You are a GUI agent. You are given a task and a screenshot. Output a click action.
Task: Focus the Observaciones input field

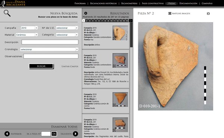tap(51, 56)
